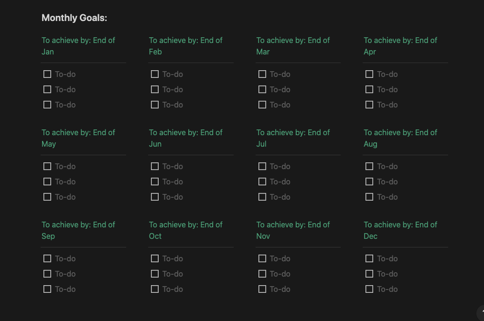
Task: Toggle the third To-do checkbox under Dec
Action: pyautogui.click(x=369, y=289)
